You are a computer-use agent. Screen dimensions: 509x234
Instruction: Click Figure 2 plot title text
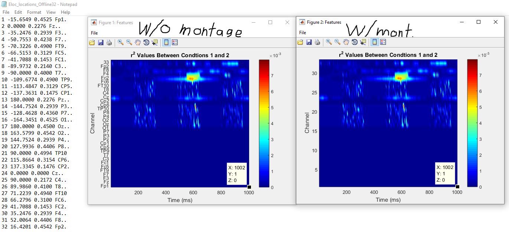pyautogui.click(x=388, y=55)
